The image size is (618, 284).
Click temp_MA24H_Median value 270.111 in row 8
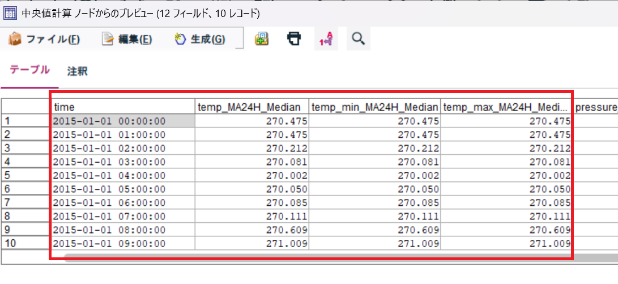point(252,216)
